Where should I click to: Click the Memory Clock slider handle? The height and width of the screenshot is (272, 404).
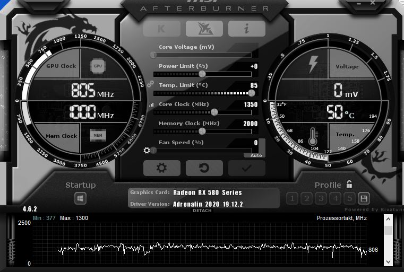click(202, 131)
